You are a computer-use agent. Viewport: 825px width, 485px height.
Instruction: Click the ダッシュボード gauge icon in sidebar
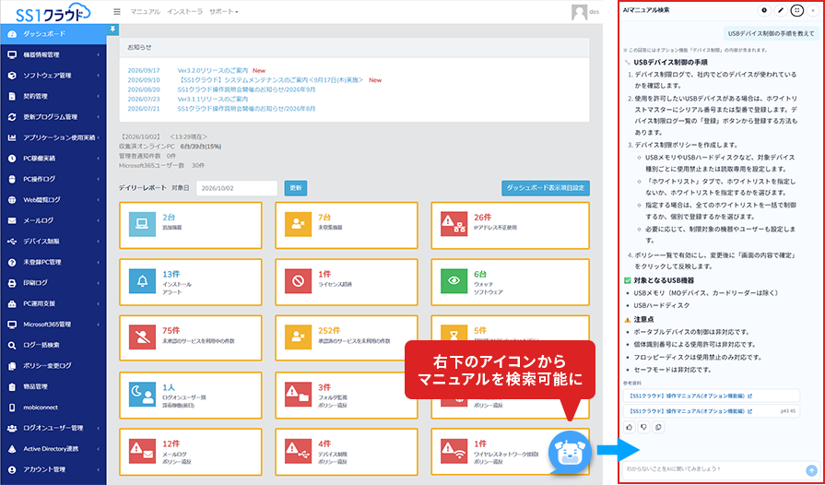click(x=12, y=34)
